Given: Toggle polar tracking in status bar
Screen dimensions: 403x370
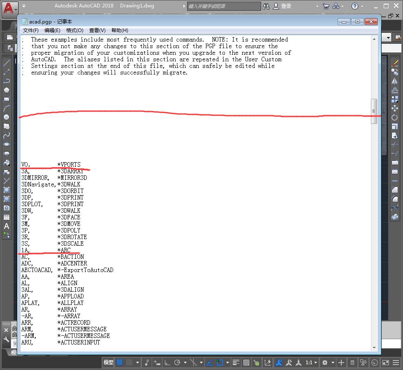Looking at the screenshot, I should click(x=177, y=363).
